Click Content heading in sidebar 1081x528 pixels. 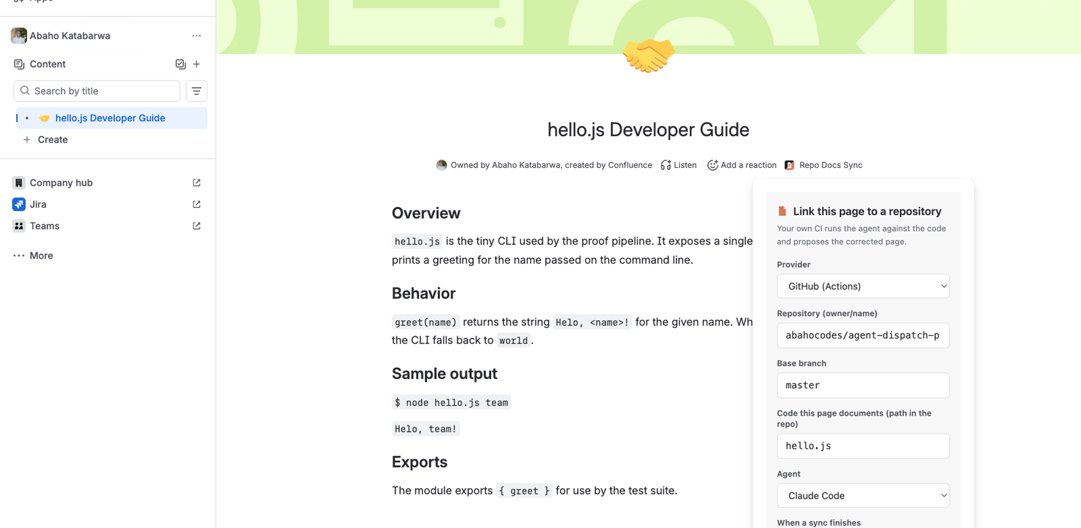coord(48,64)
